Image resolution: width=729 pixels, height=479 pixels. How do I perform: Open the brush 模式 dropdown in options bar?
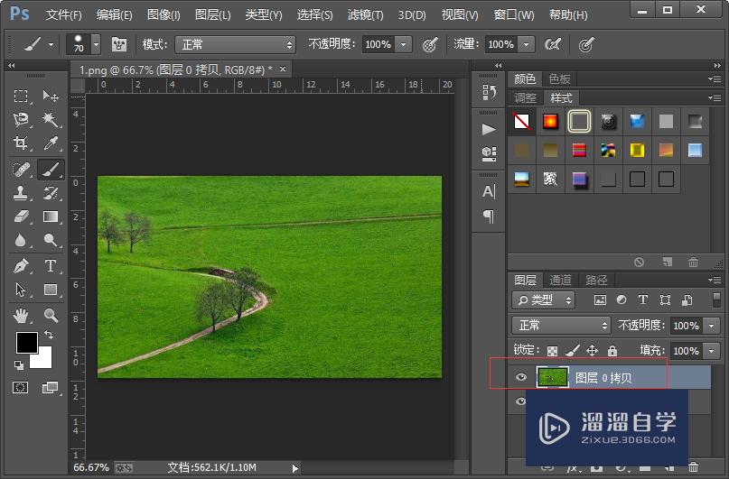pos(237,44)
